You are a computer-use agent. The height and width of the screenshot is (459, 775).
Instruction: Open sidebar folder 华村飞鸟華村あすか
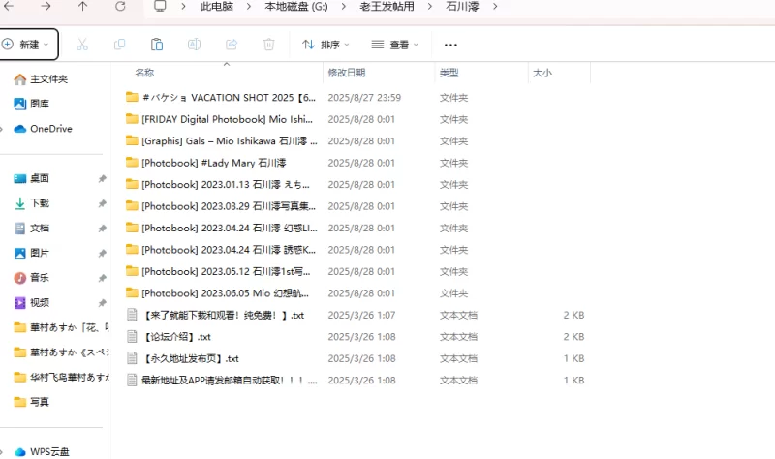(x=61, y=377)
